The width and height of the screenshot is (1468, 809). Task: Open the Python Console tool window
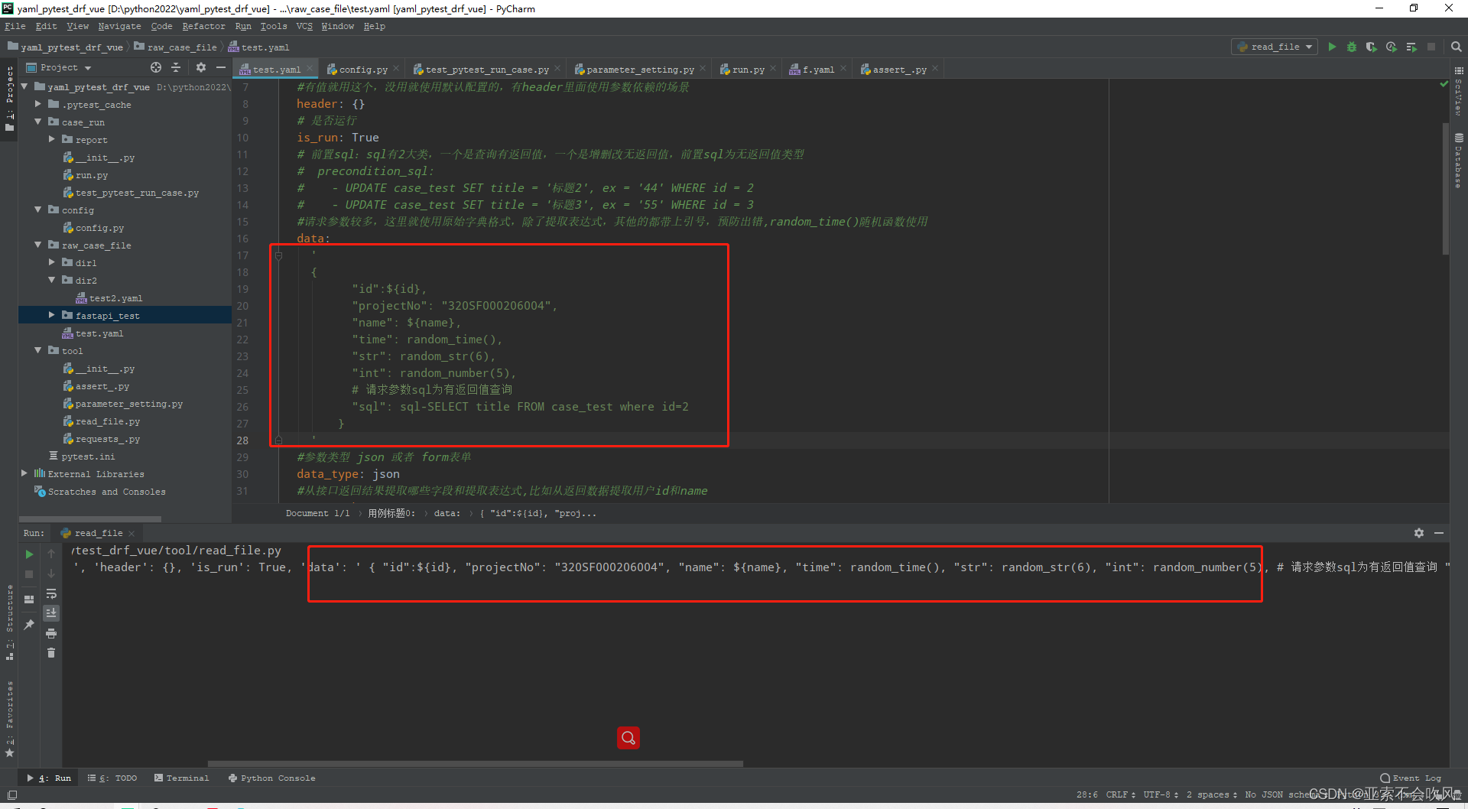[x=271, y=778]
